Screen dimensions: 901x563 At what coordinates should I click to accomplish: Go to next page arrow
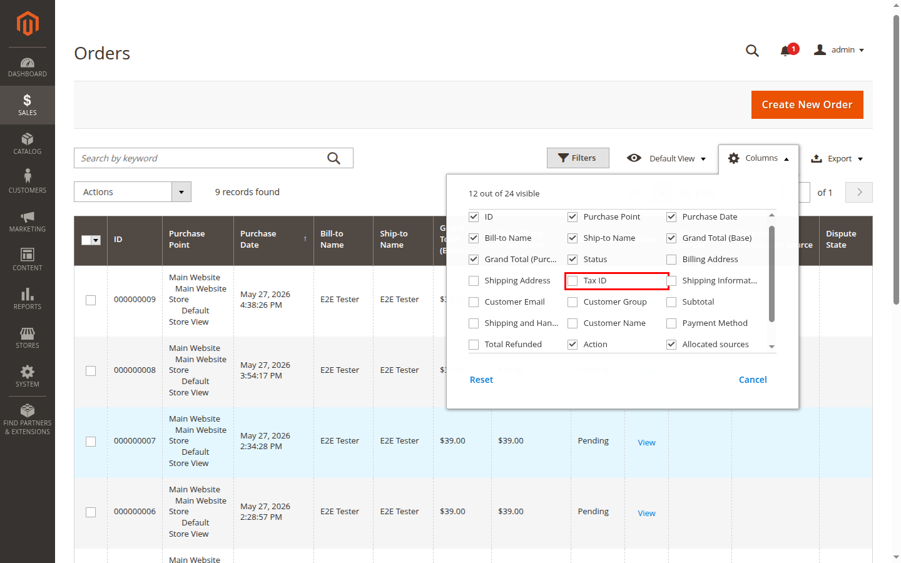point(859,192)
